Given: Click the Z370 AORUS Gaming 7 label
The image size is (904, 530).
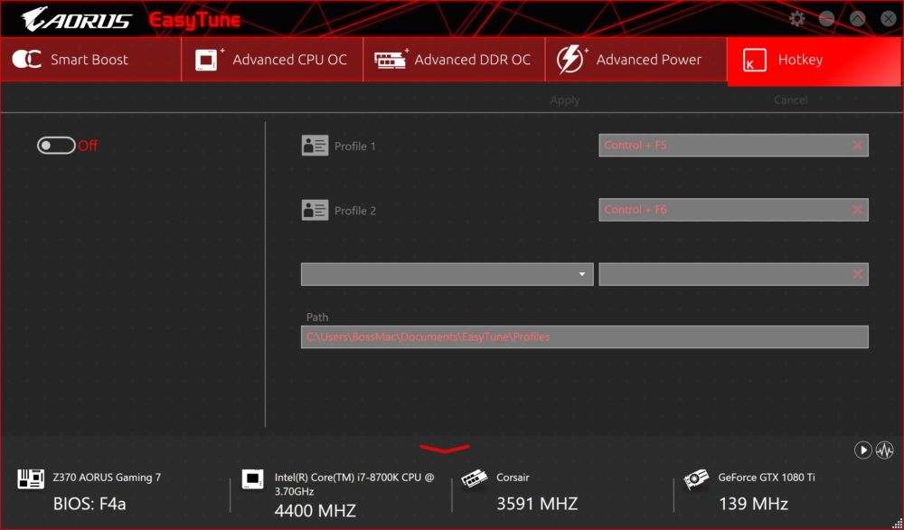Looking at the screenshot, I should 107,477.
